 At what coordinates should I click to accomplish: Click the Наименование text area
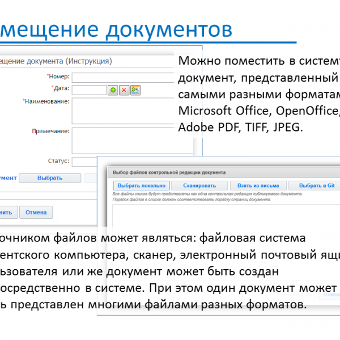(130, 110)
